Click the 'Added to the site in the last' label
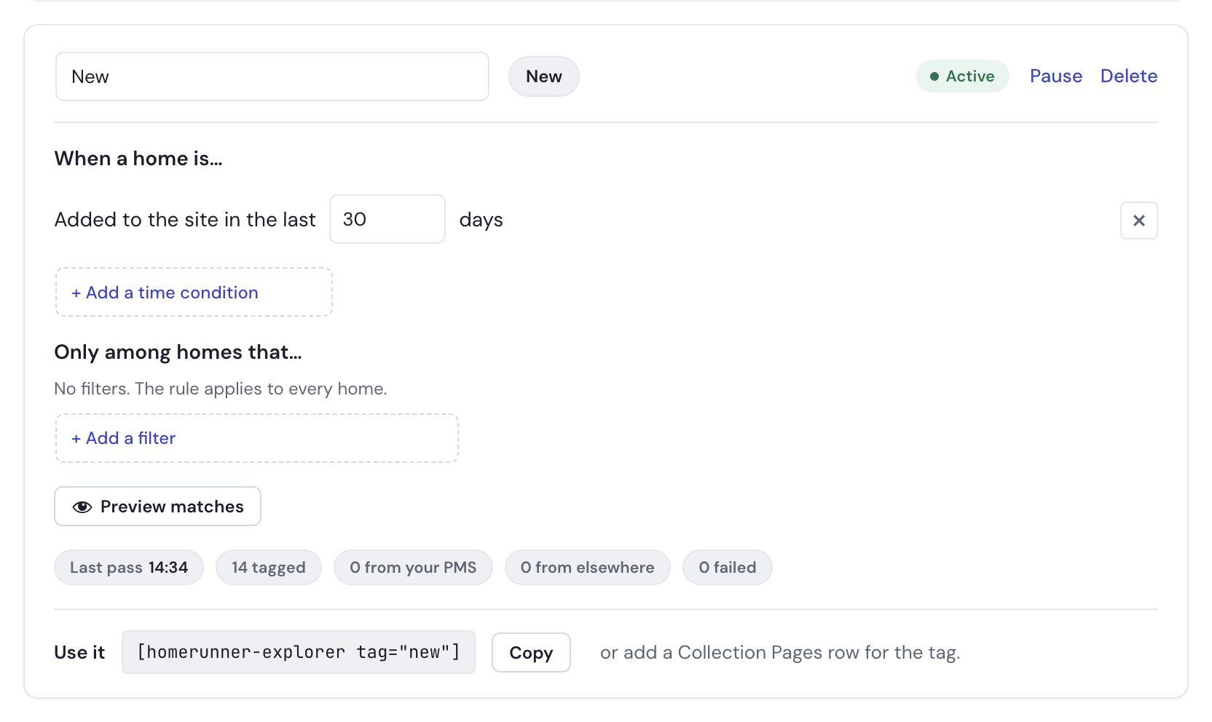Screen dimensions: 1212x722 185,220
